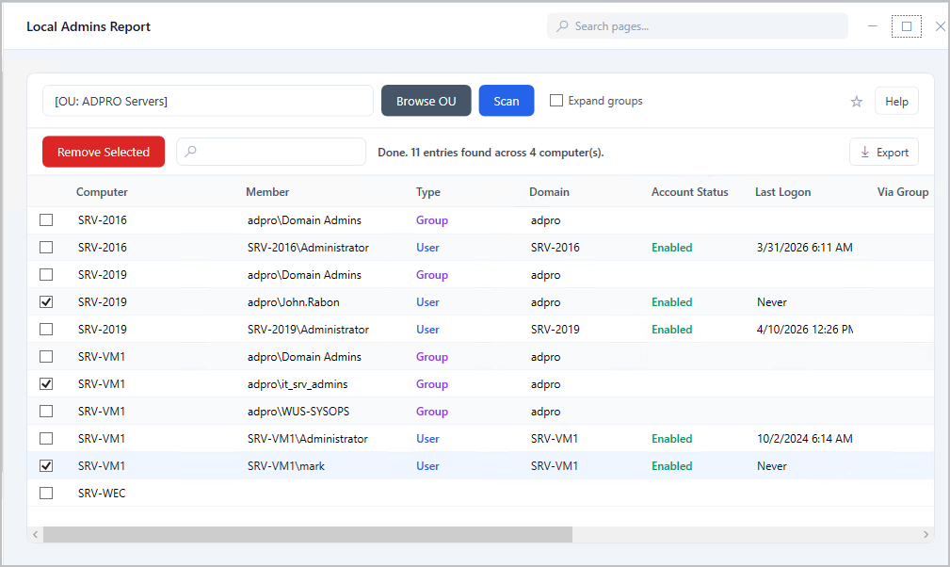950x567 pixels.
Task: Enable the Expand groups checkbox
Action: point(556,101)
